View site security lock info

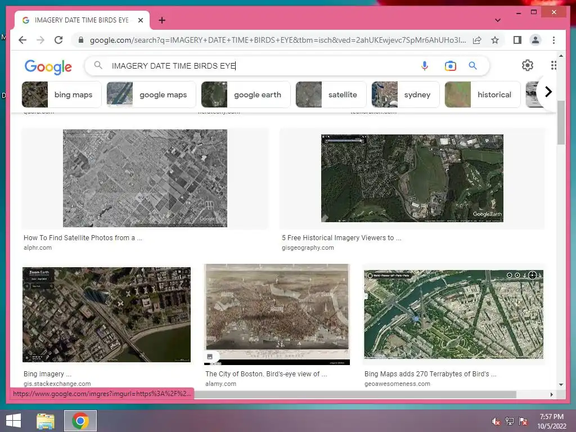(x=81, y=40)
